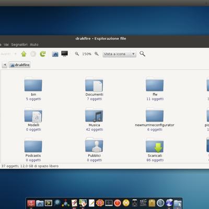Click the 150% zoom level label
Screen dimensions: 209x209
[87, 54]
